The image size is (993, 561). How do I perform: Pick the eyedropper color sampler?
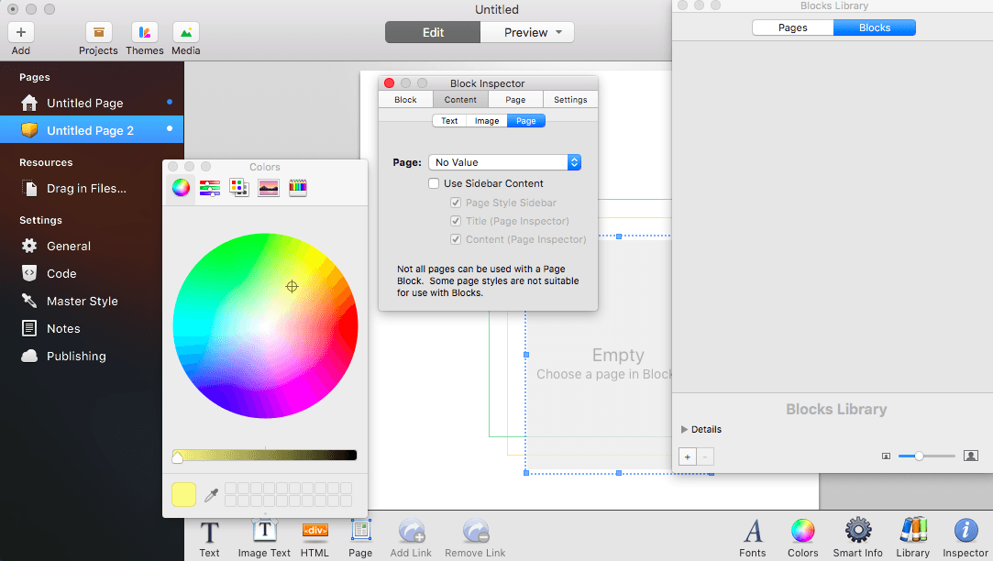click(211, 495)
